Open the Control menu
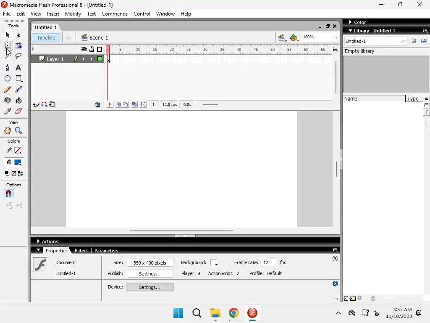Screen dimensions: 430x323 click(142, 14)
